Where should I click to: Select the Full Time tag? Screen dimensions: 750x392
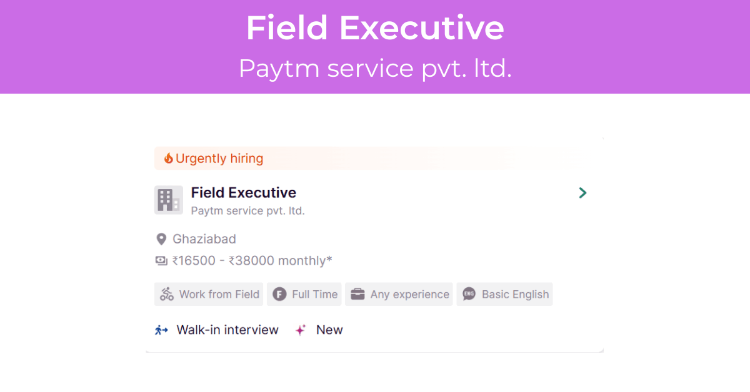[304, 294]
